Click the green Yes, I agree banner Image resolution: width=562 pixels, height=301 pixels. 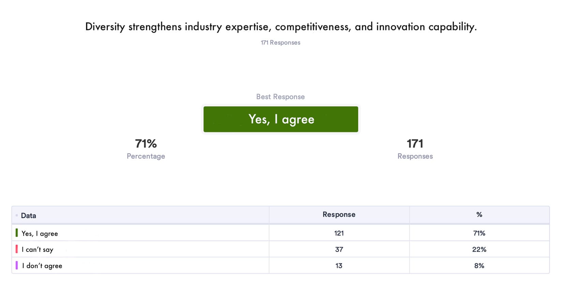[x=280, y=119]
